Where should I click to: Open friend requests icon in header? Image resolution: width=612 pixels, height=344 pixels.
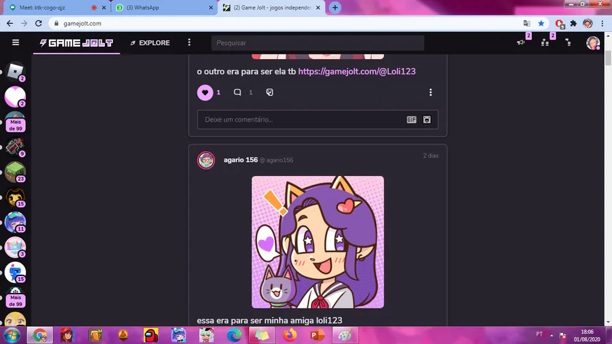coord(545,43)
